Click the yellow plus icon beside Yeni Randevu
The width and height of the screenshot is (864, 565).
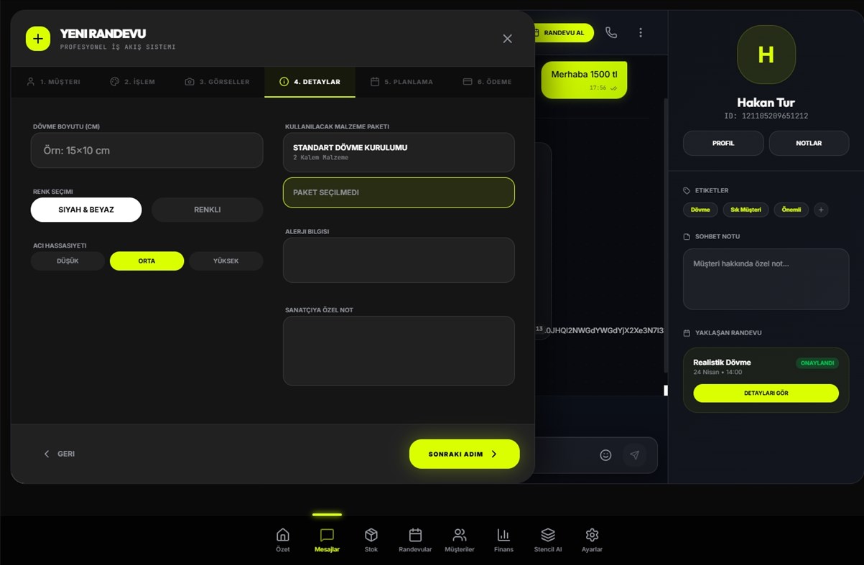38,39
